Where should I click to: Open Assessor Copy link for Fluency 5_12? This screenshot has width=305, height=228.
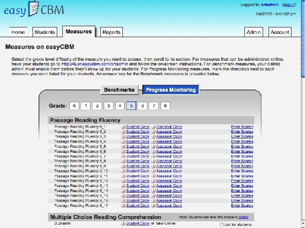(169, 181)
